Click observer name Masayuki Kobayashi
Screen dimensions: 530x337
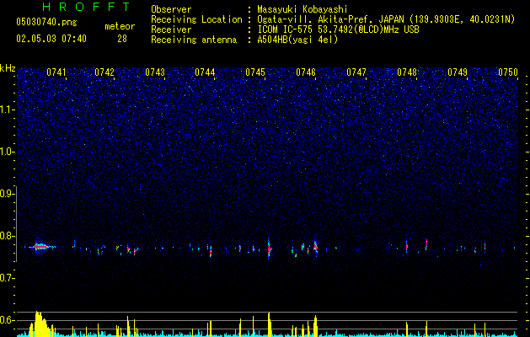coord(302,9)
